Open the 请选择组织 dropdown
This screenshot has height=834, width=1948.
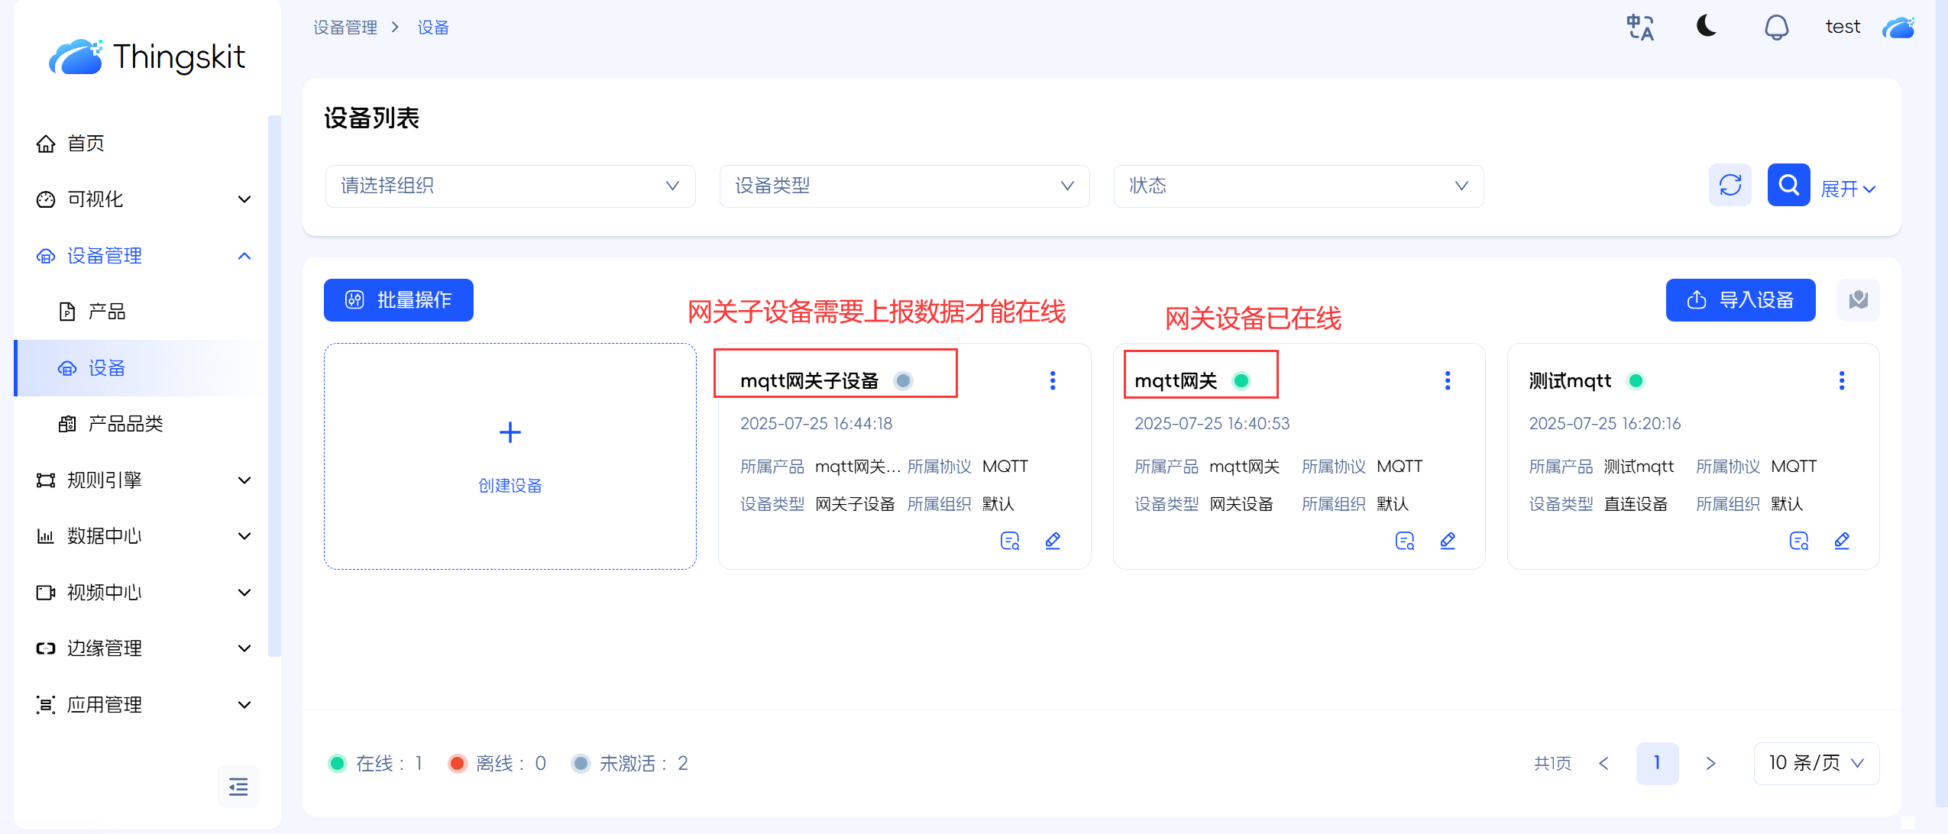pos(510,186)
